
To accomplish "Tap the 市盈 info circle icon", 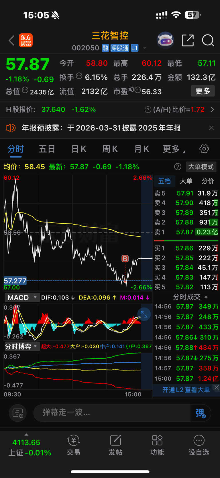I will (x=137, y=90).
